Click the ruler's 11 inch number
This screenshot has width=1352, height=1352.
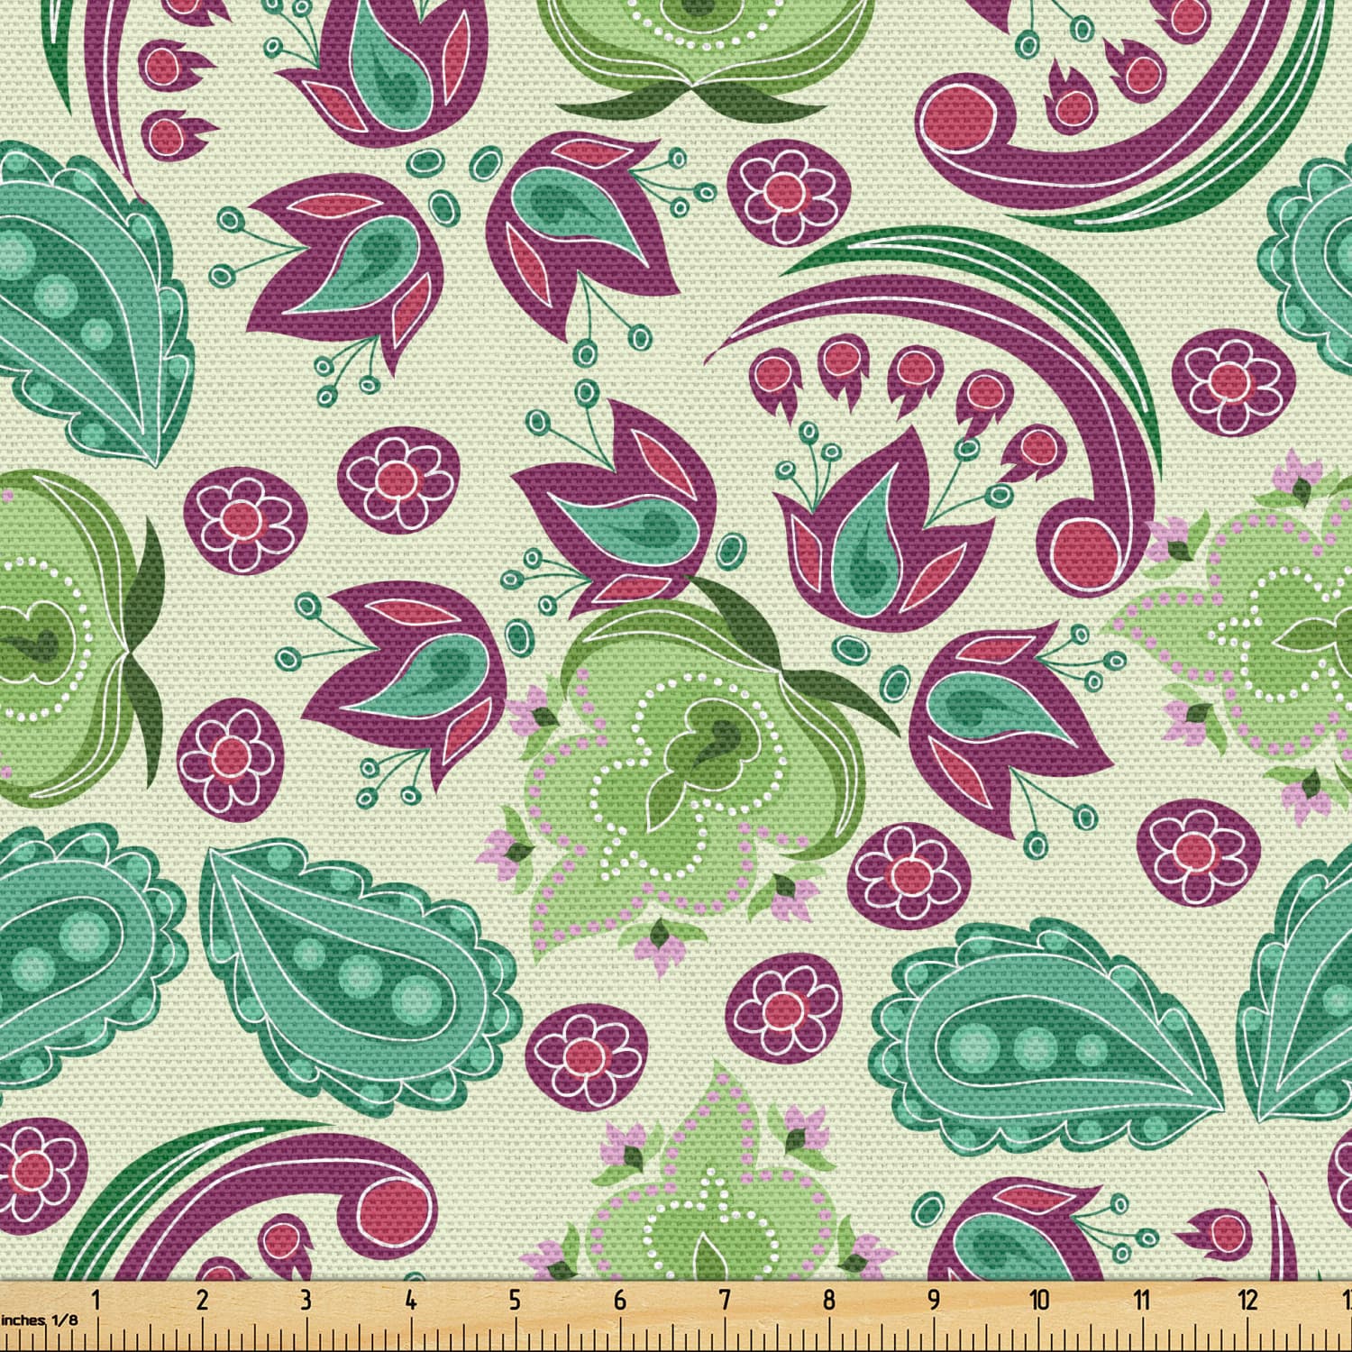click(1143, 1300)
